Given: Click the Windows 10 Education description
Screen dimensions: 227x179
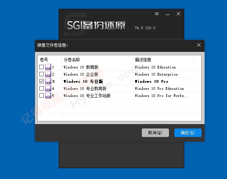Looking at the screenshot, I should [x=155, y=67].
